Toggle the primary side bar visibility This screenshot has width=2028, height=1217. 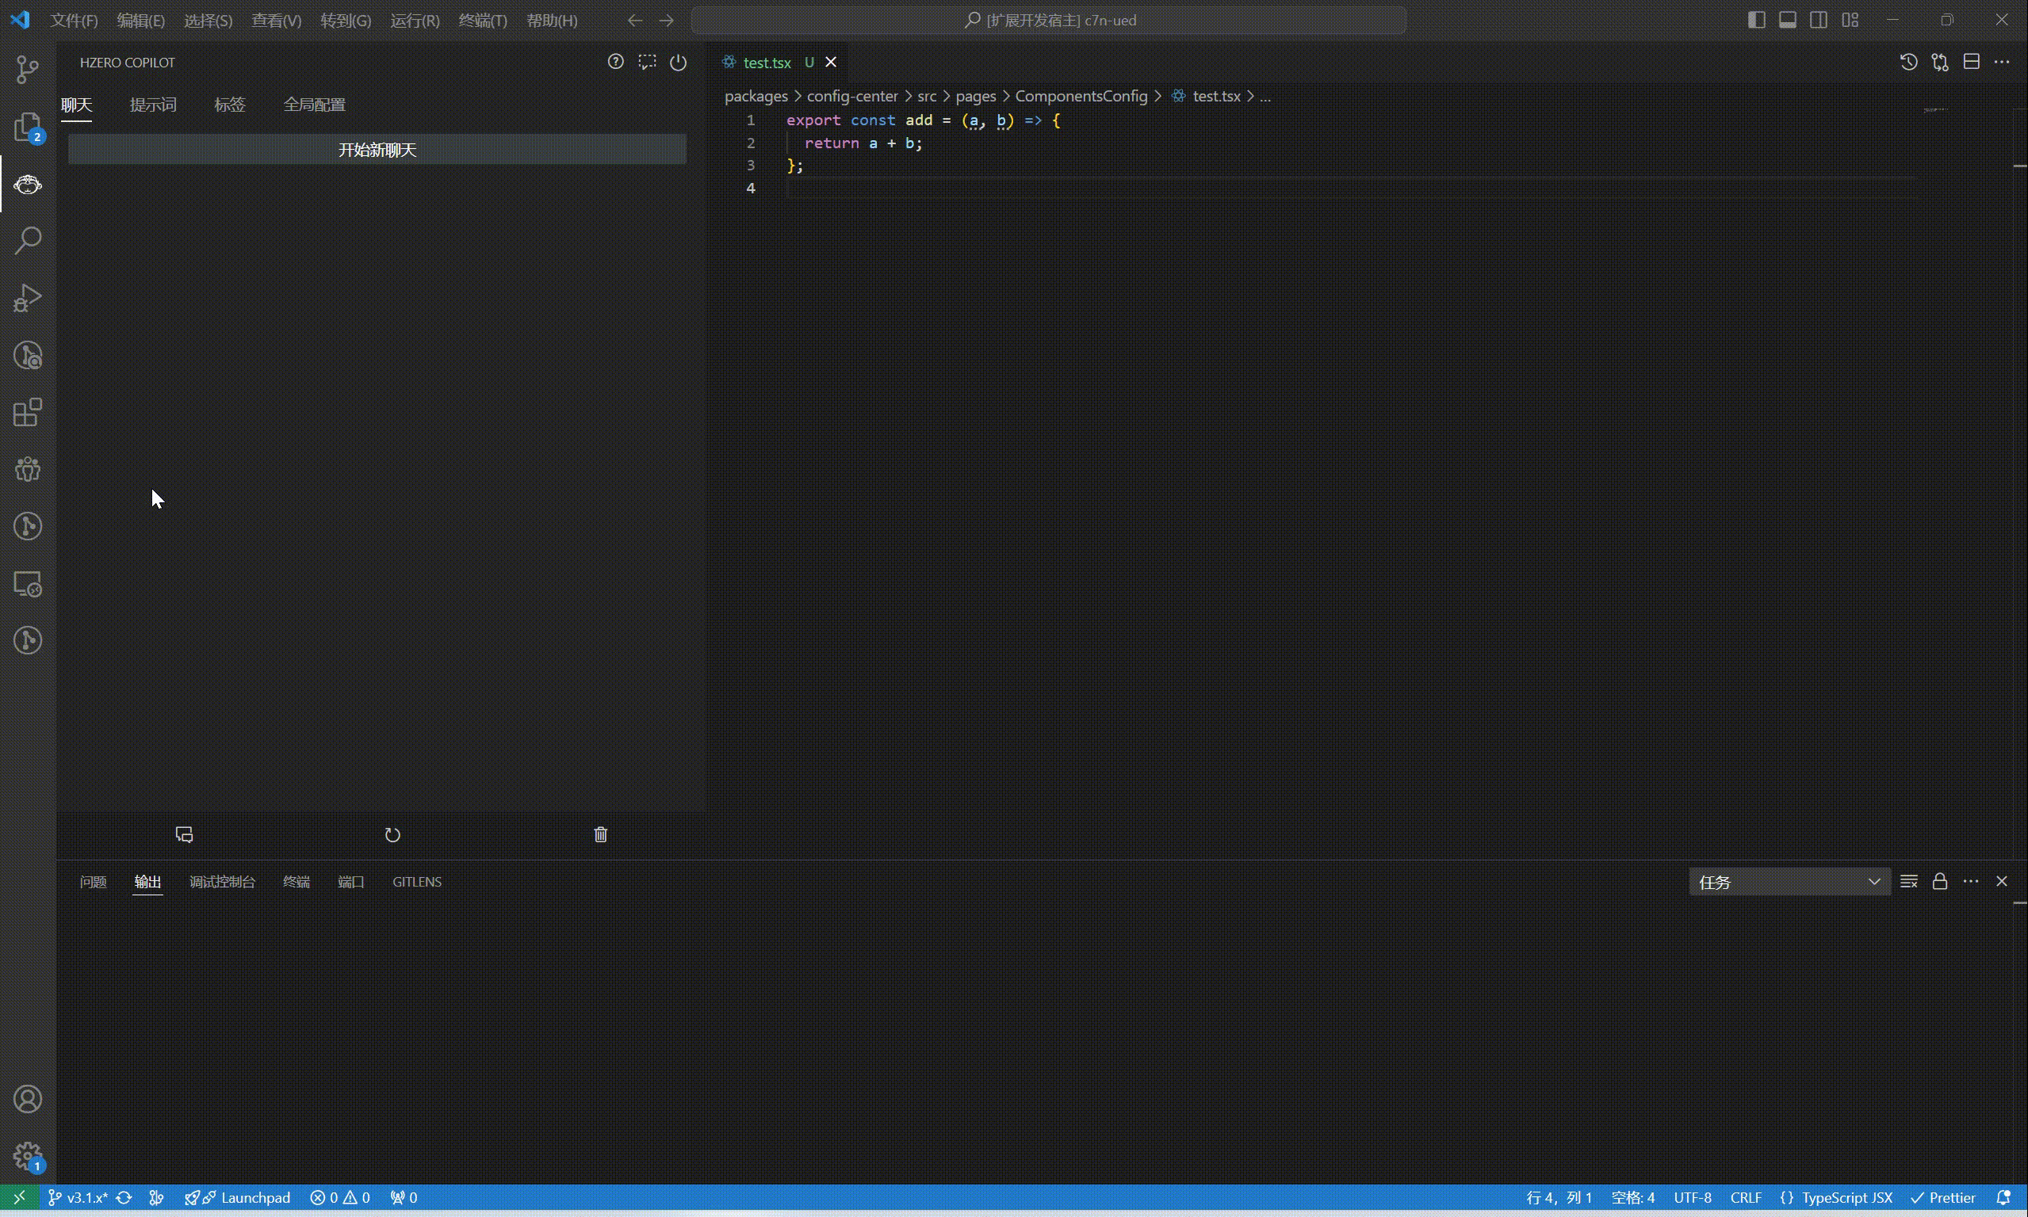(x=1756, y=20)
